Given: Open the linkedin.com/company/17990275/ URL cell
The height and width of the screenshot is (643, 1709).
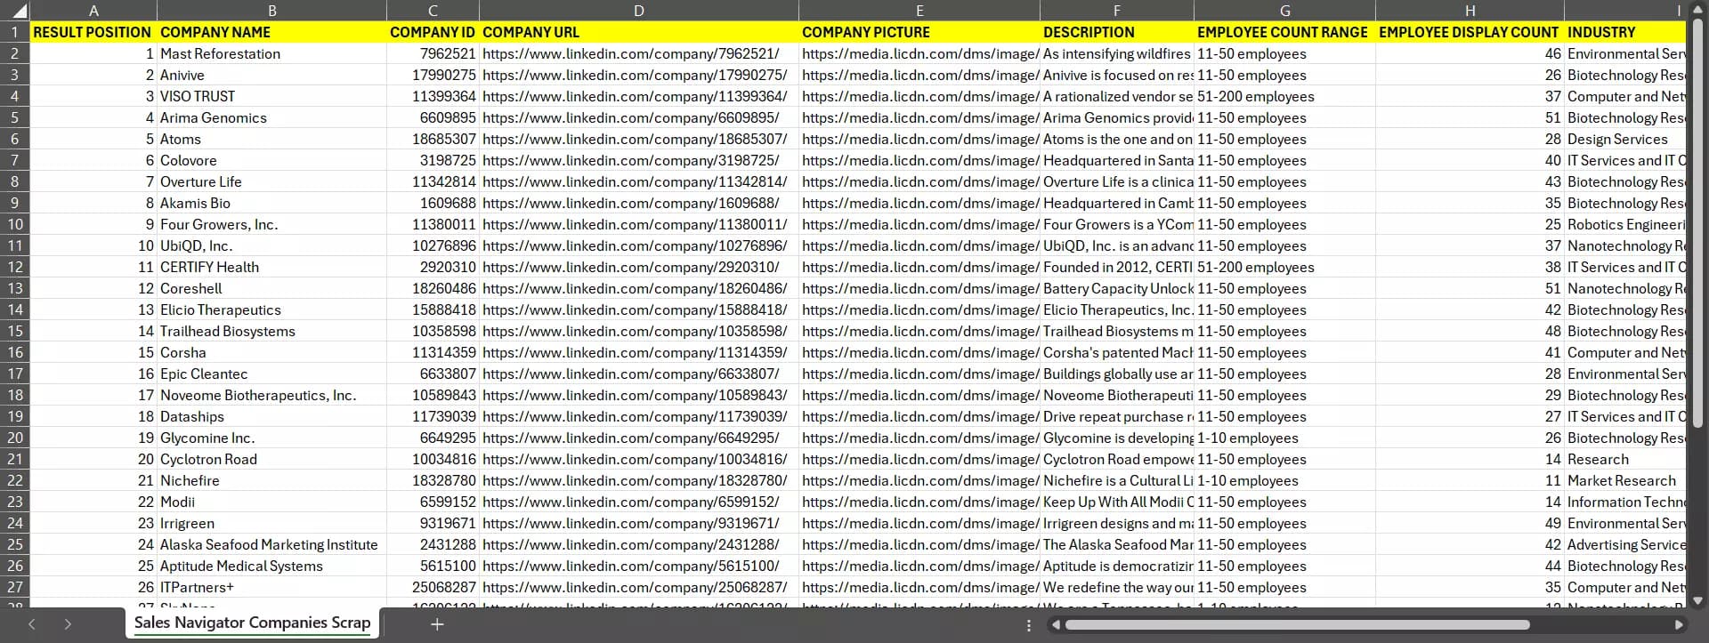Looking at the screenshot, I should coord(639,75).
